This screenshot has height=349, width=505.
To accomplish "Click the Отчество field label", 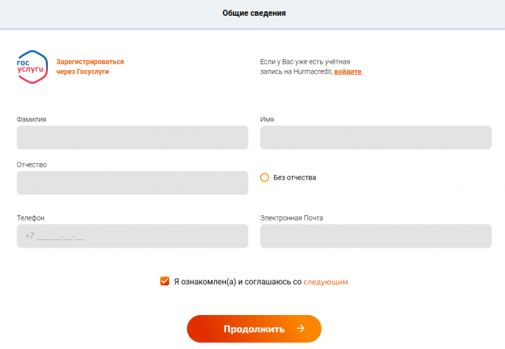I will click(x=32, y=165).
